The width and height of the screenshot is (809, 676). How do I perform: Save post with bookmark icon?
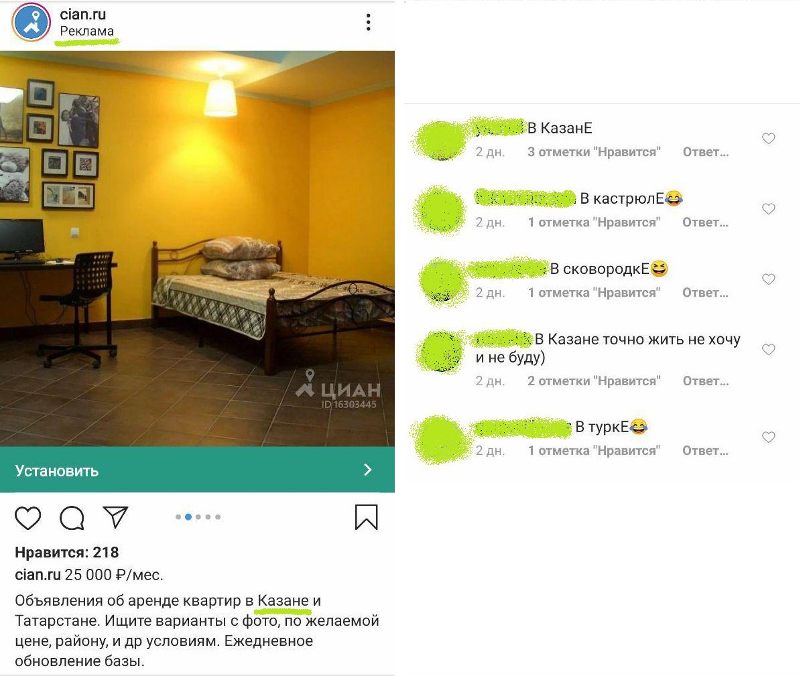tap(366, 517)
